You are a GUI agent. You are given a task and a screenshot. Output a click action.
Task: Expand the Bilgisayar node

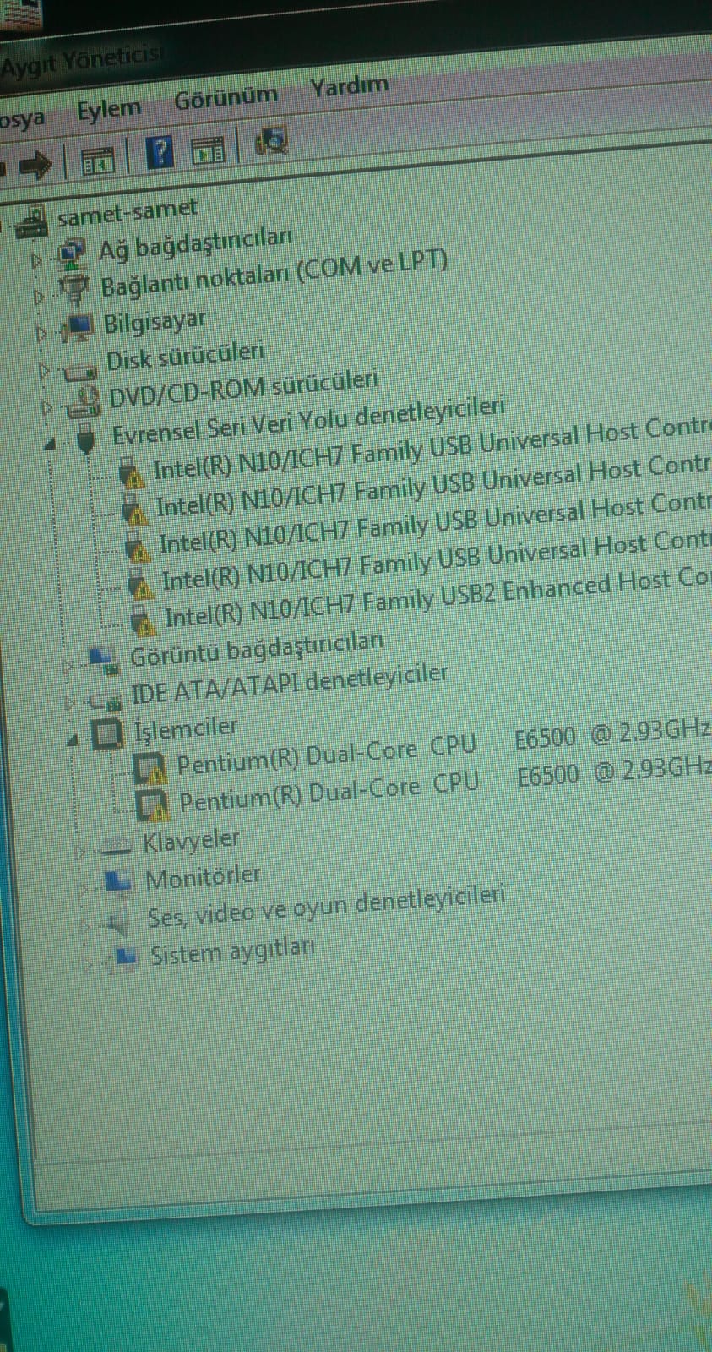[41, 334]
